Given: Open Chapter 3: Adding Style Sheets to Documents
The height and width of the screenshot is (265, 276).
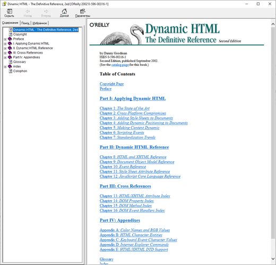Looking at the screenshot, I should 136,118.
